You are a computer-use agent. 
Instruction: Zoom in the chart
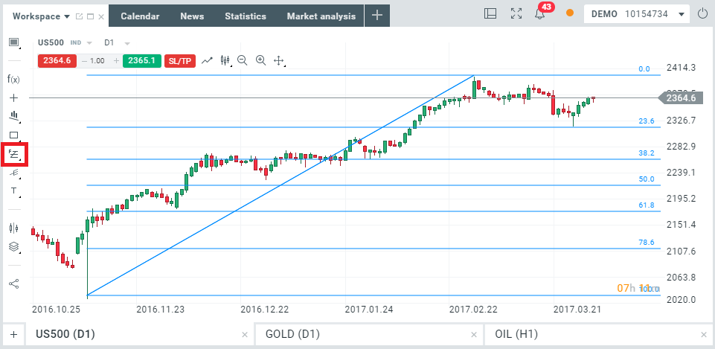(x=260, y=60)
